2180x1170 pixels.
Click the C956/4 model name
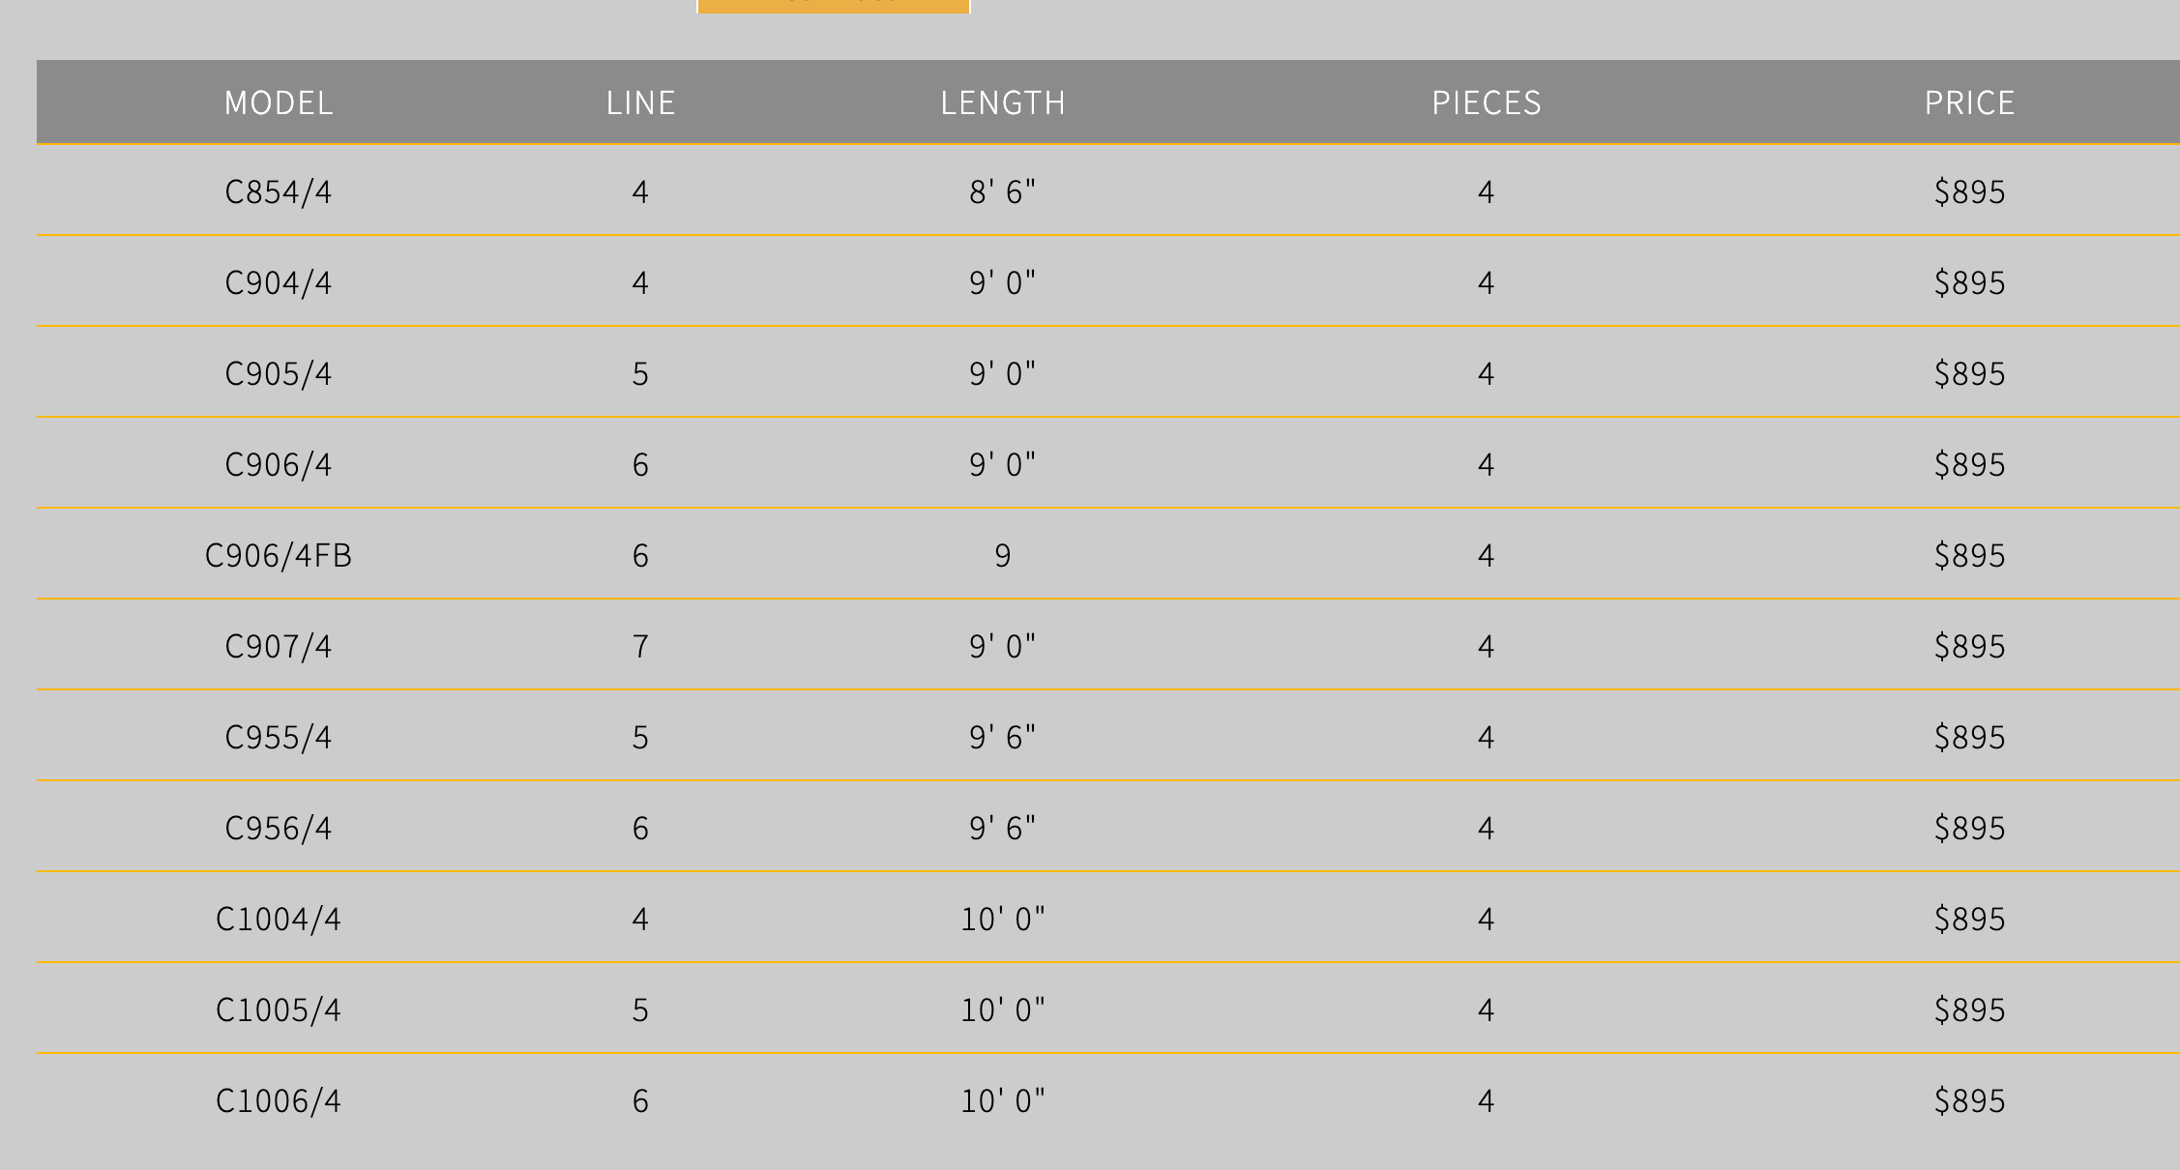coord(279,828)
